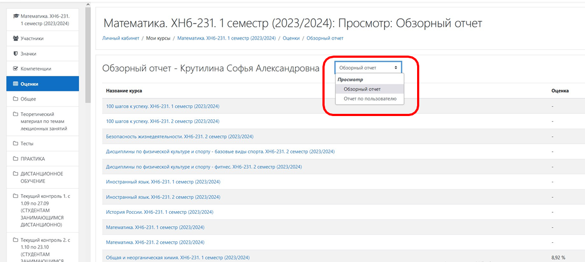Click folder icon beside Общее
585x262 pixels.
[16, 99]
